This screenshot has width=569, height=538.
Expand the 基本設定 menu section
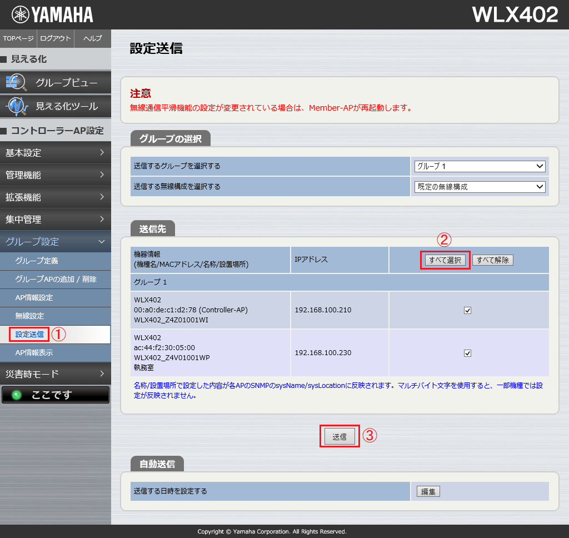[56, 153]
